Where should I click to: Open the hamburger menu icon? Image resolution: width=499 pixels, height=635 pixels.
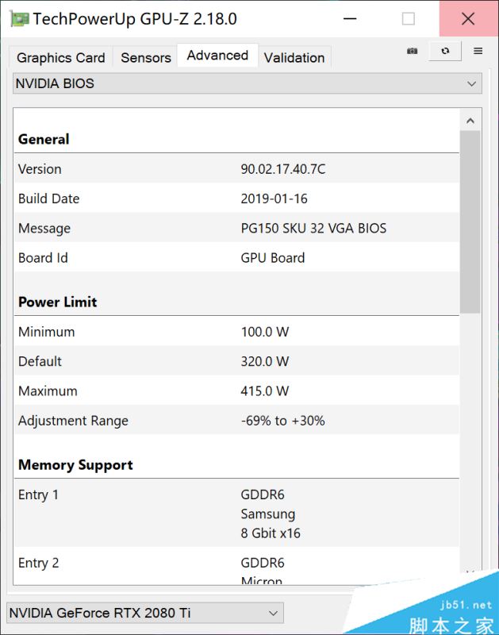tap(478, 51)
